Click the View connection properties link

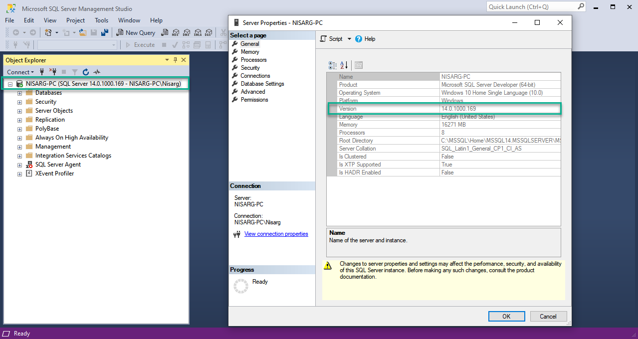276,234
